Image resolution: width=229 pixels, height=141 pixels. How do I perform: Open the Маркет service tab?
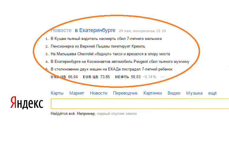pos(77,93)
